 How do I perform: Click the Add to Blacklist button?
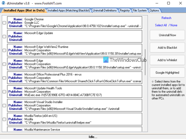pyautogui.click(x=167, y=47)
